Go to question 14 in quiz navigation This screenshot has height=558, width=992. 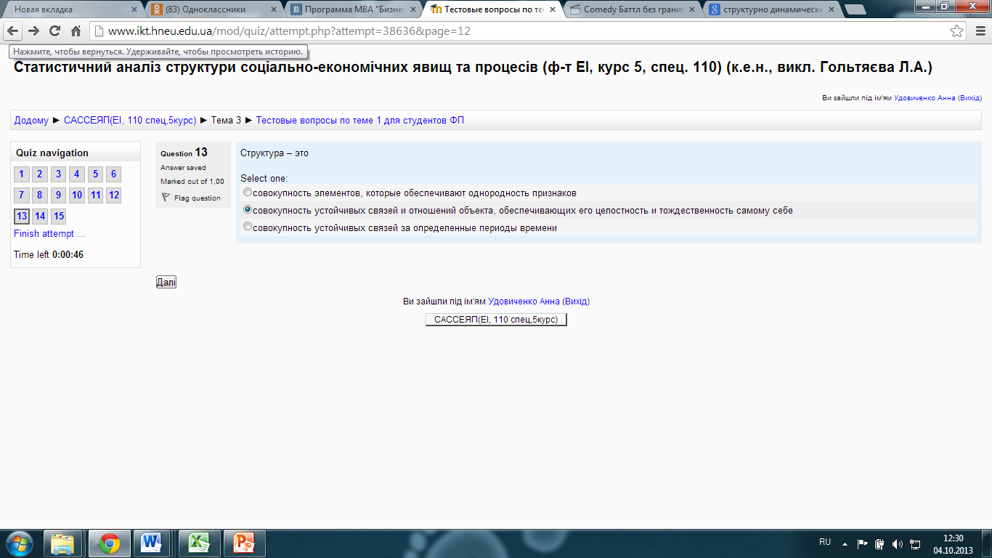coord(40,217)
